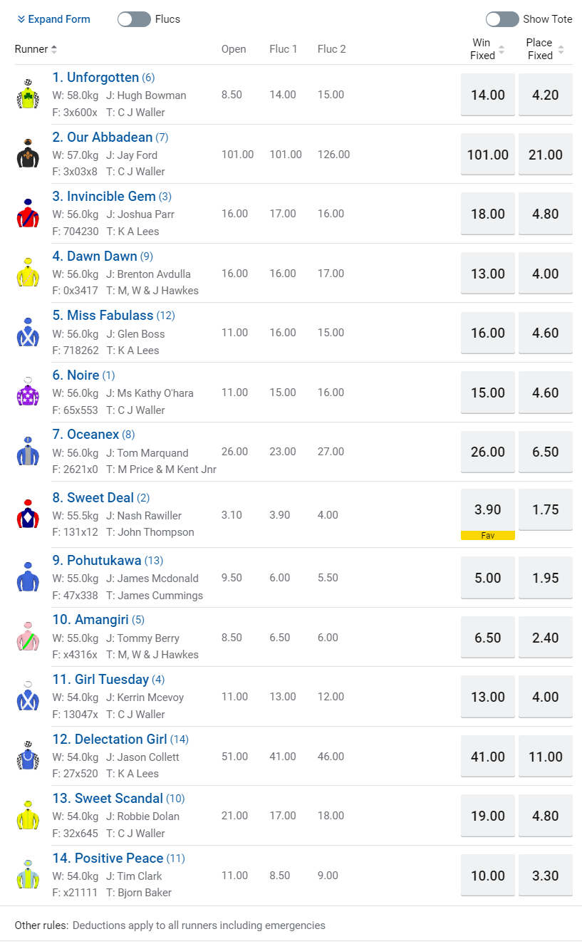Click Delectation Girl's checkered silk icon
Viewport: 582px width, 944px height.
point(28,755)
